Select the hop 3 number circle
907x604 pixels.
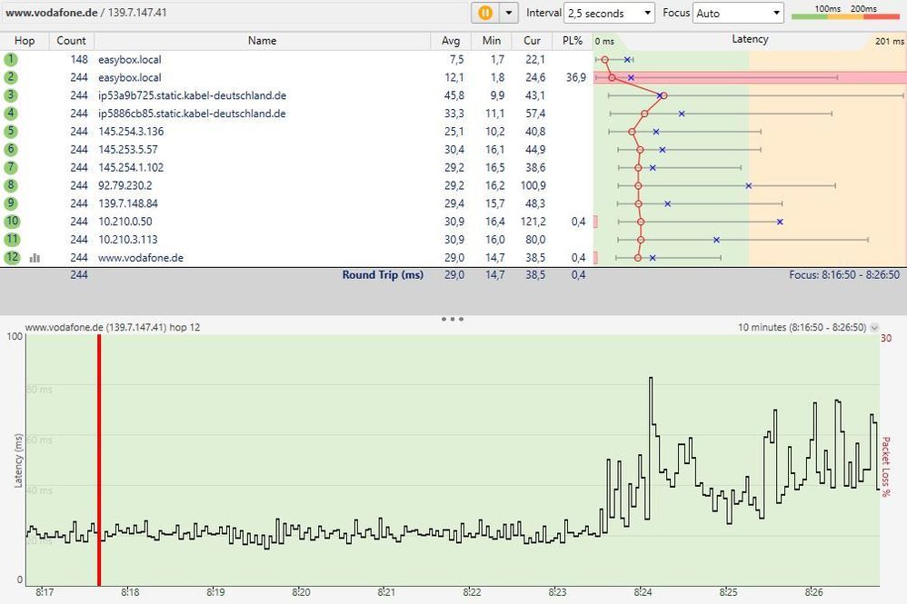[10, 94]
